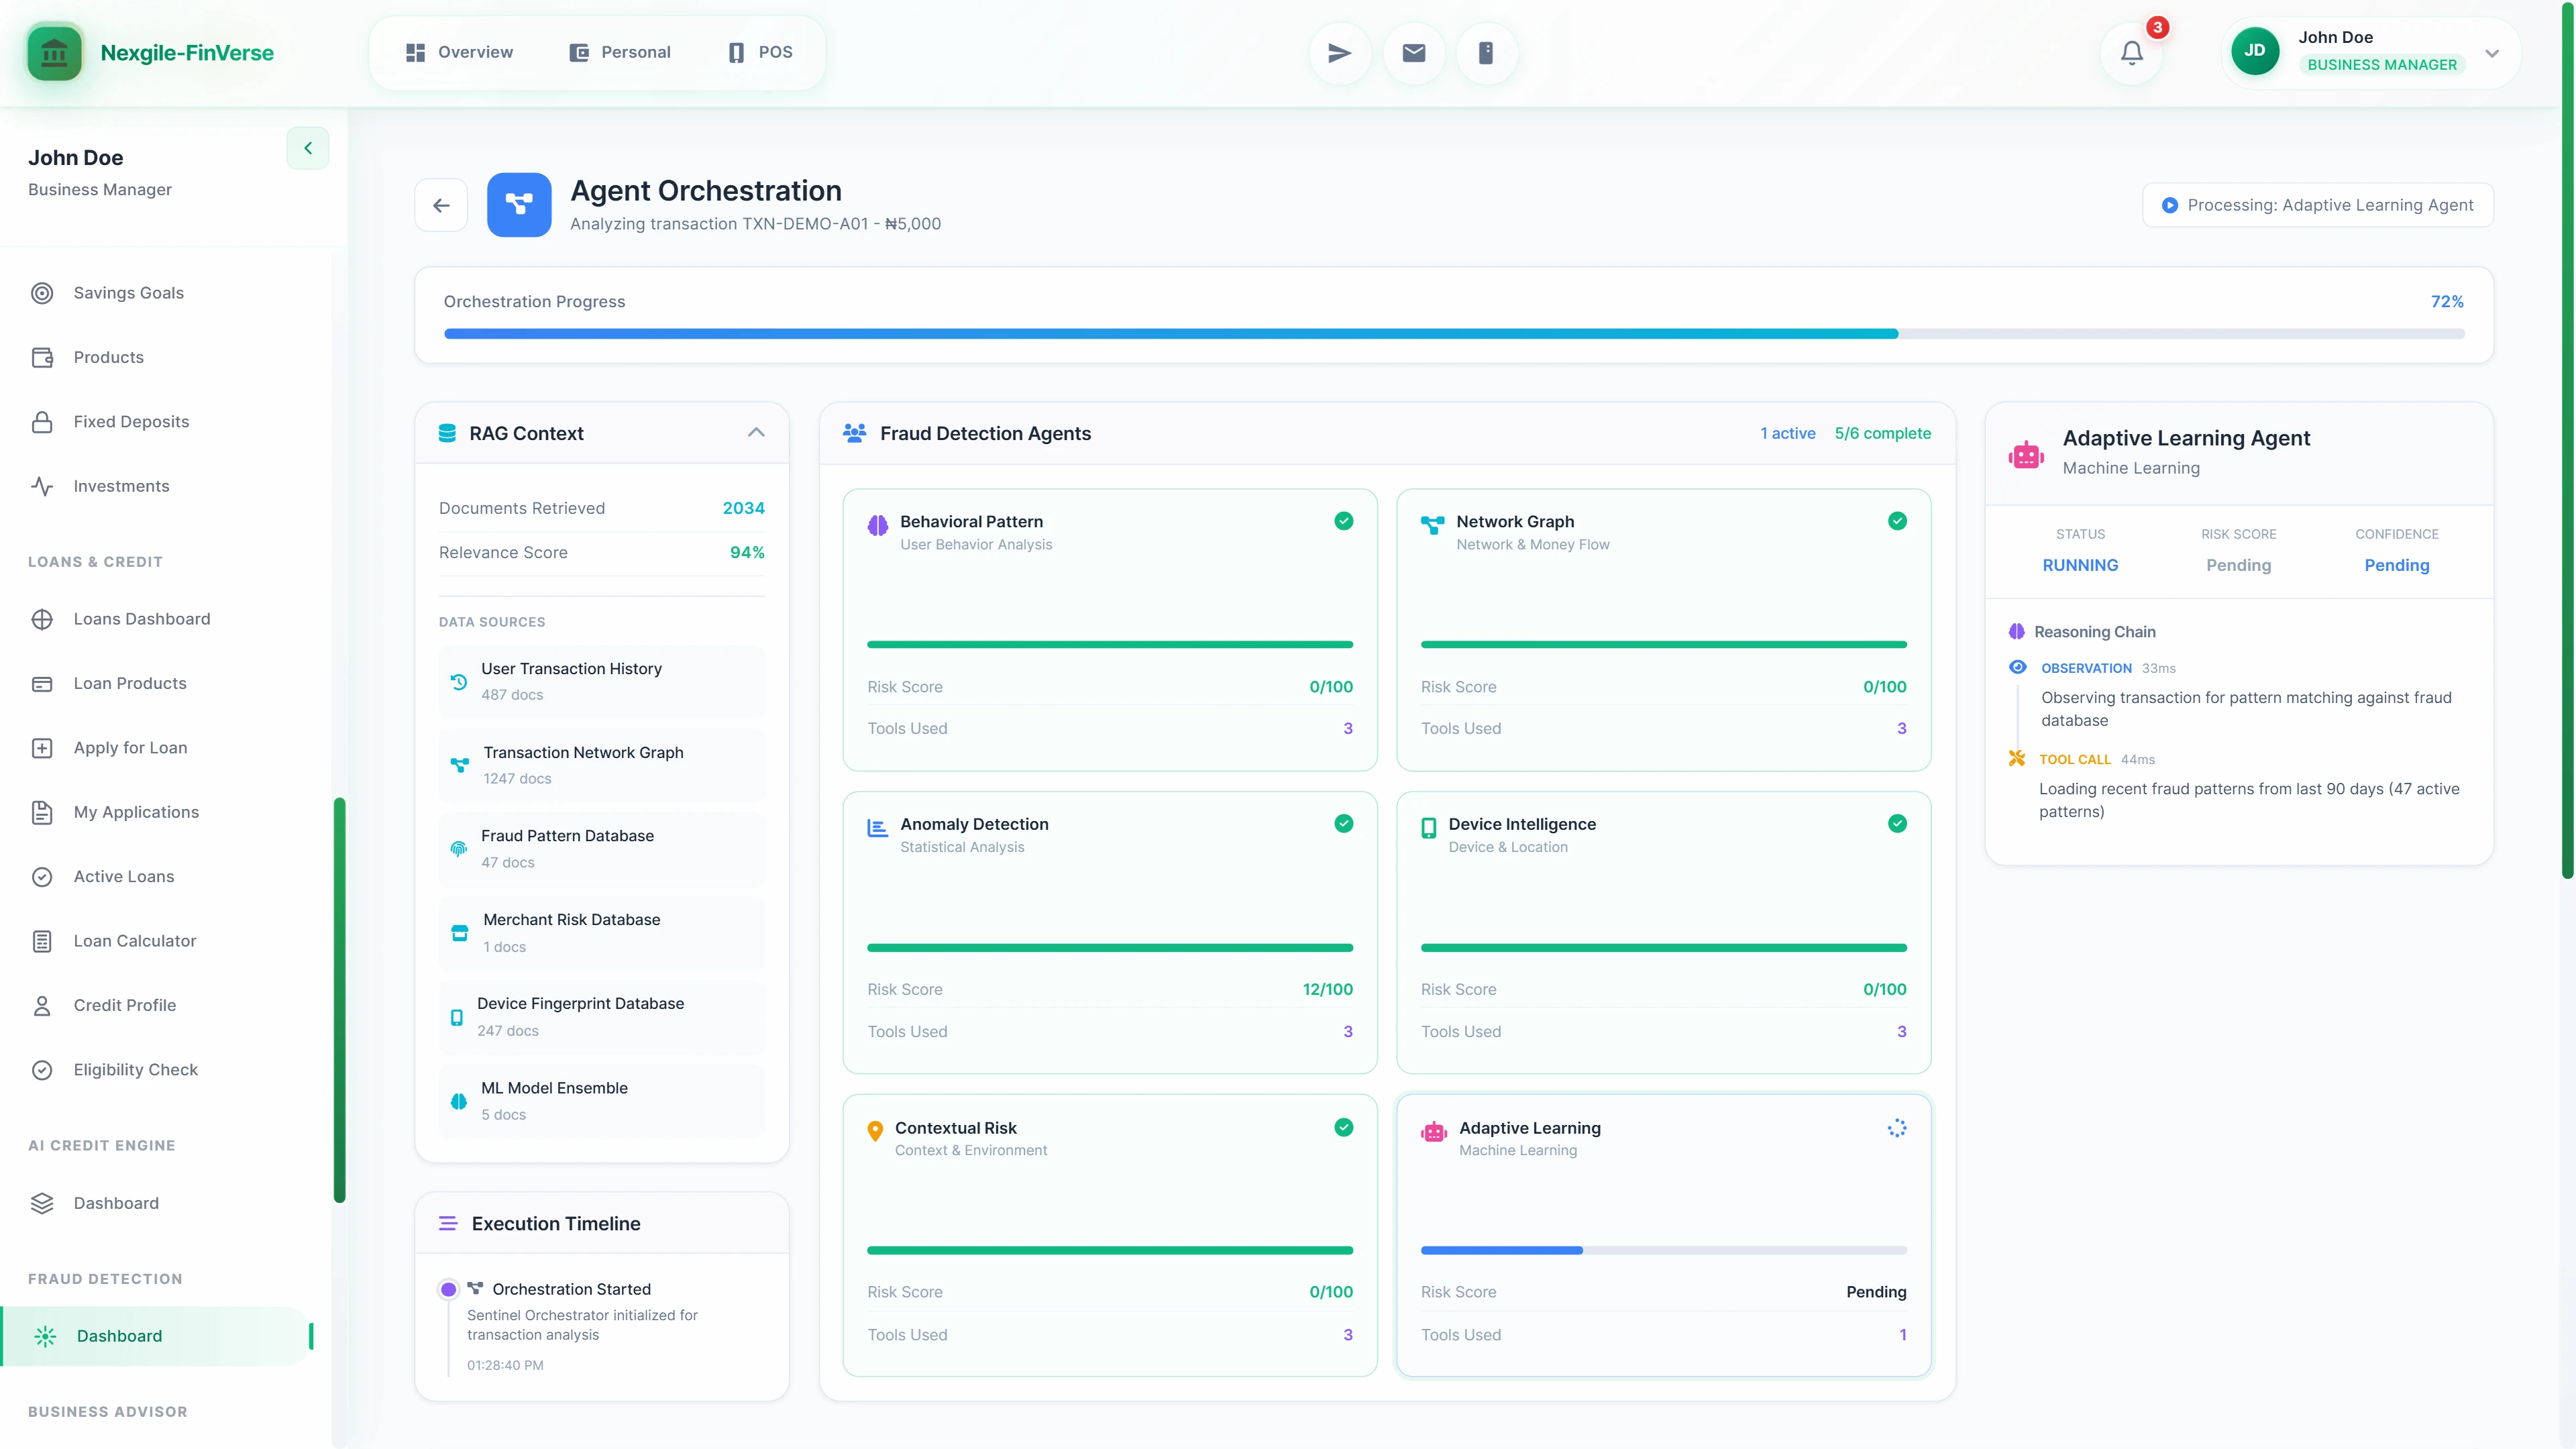2576x1449 pixels.
Task: Click Contextual Risk completed check mark
Action: coord(1343,1128)
